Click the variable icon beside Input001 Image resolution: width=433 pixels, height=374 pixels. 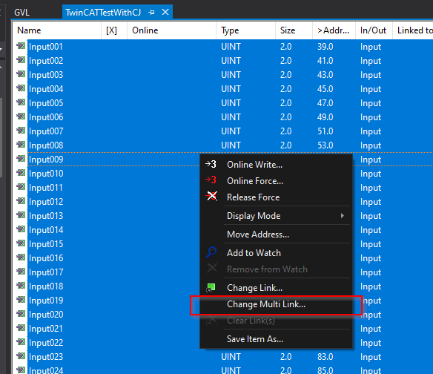click(21, 46)
